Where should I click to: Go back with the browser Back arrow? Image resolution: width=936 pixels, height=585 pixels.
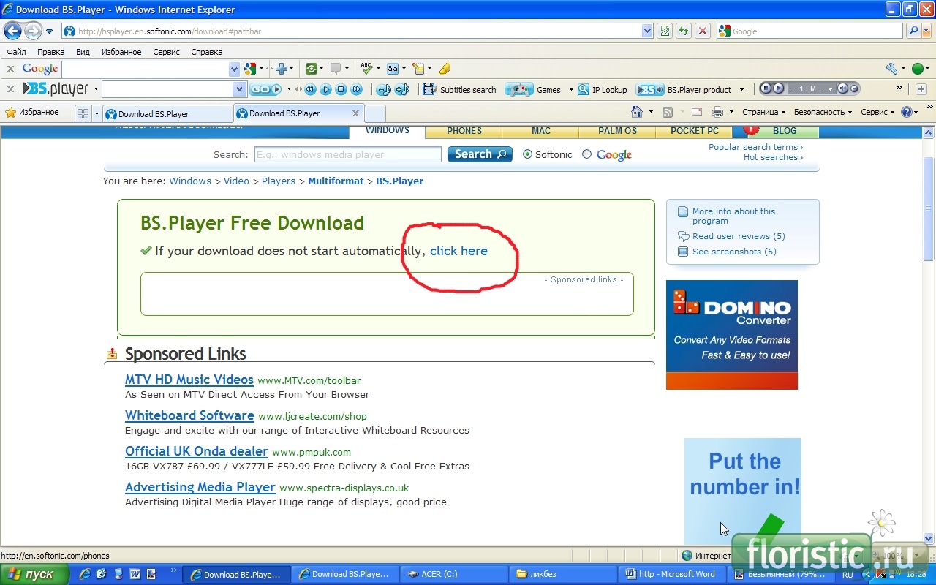click(x=12, y=31)
